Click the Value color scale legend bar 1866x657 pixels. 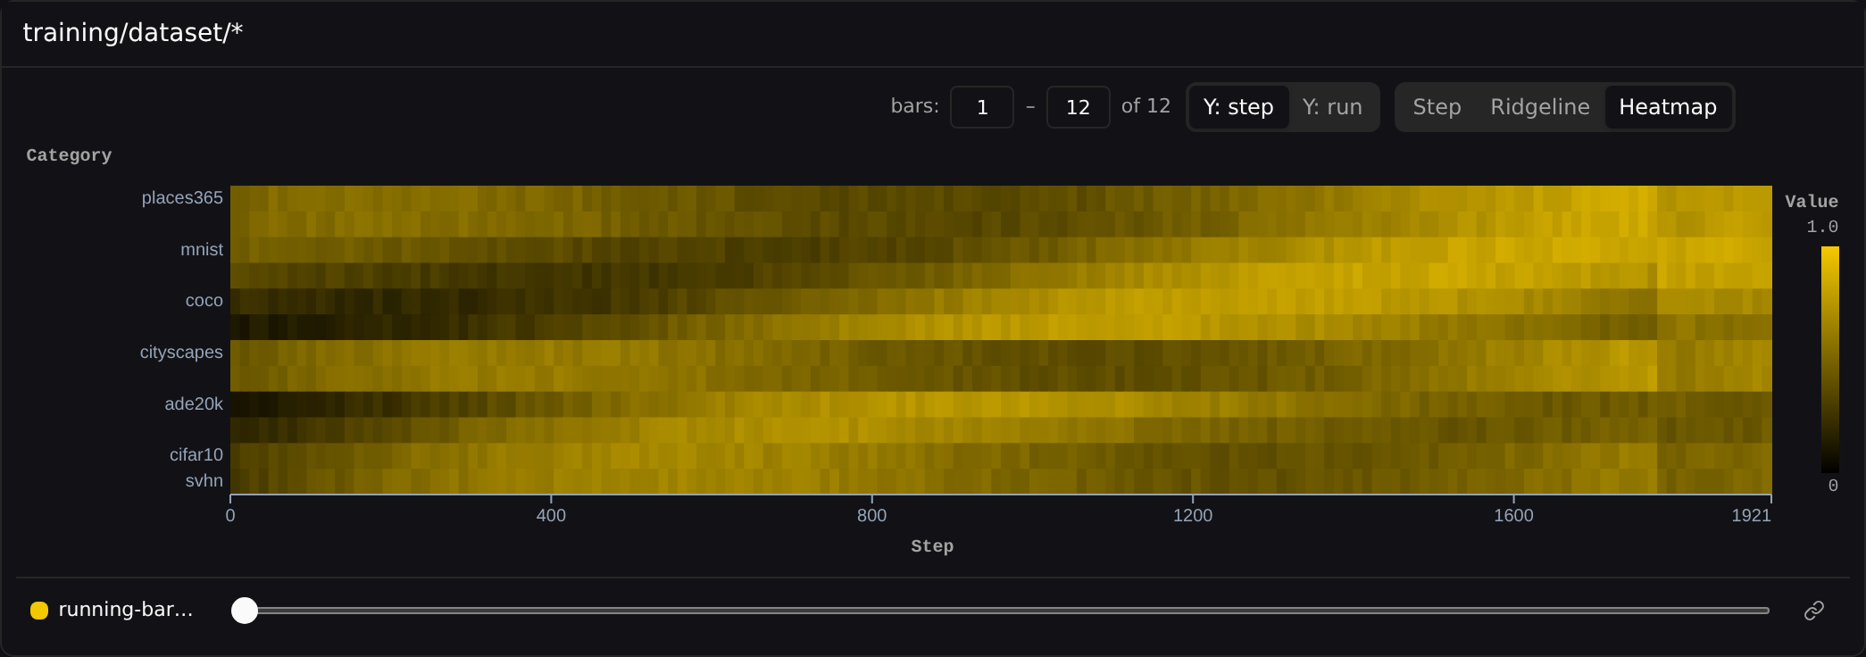tap(1830, 360)
